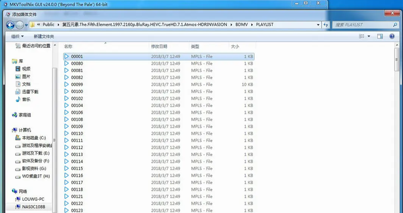Image resolution: width=403 pixels, height=213 pixels.
Task: Open the WD紫盘3T (H:) drive
Action: (33, 176)
